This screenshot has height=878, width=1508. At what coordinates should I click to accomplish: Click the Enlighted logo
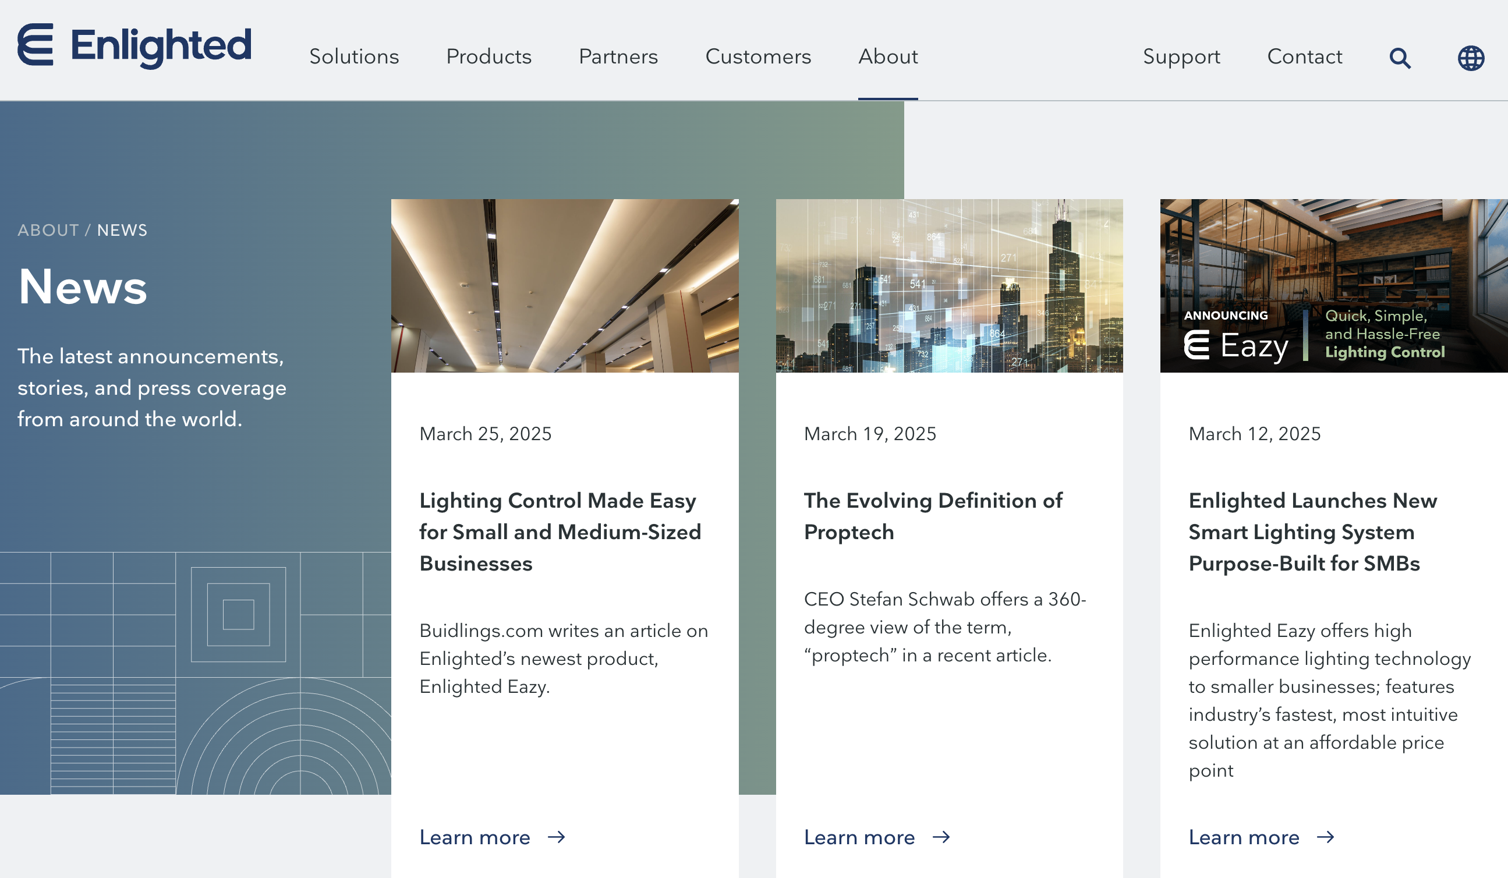coord(134,45)
